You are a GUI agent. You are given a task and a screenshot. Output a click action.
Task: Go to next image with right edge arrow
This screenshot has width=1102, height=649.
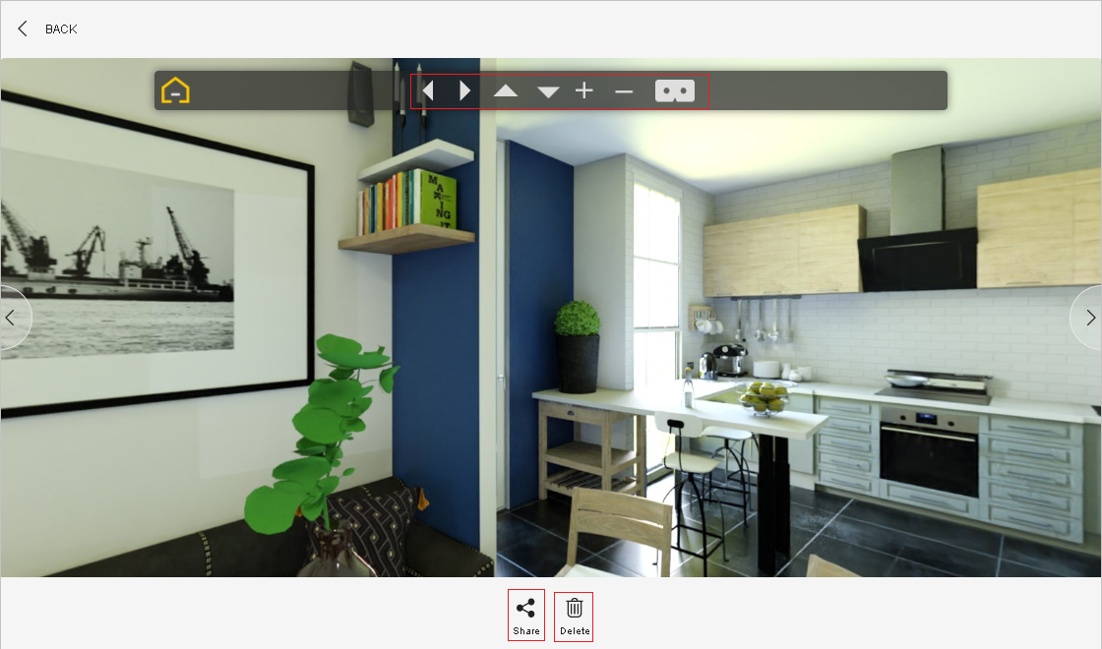tap(1089, 318)
